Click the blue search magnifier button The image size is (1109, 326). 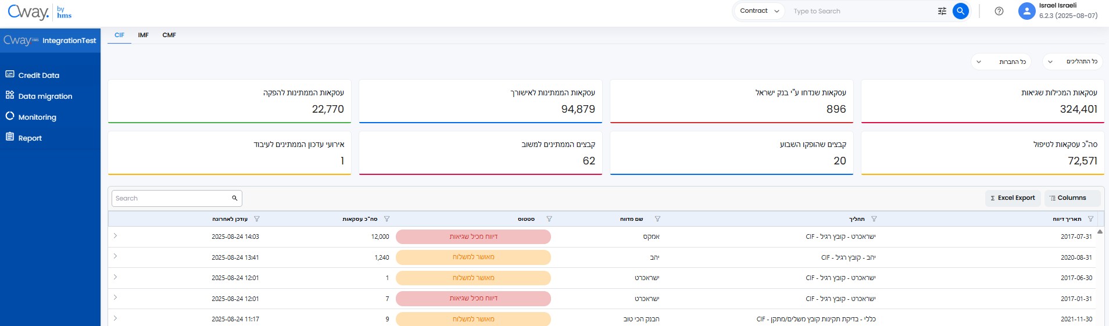pyautogui.click(x=960, y=11)
